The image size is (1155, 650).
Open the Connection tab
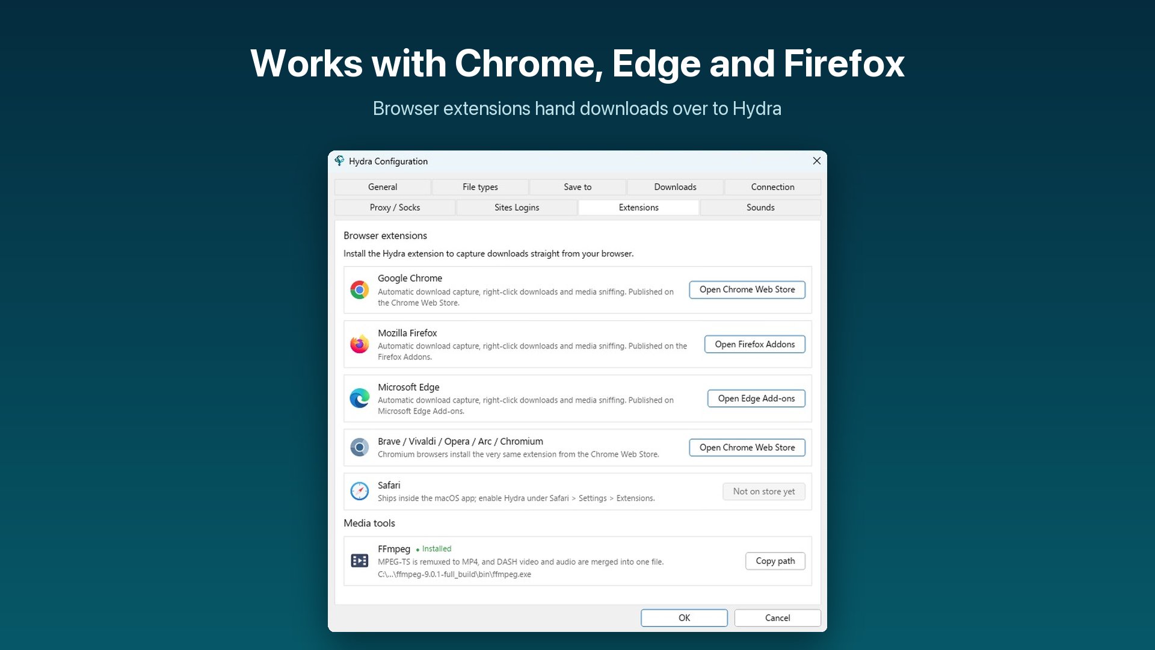[x=772, y=187]
